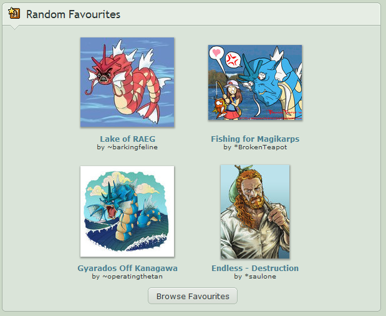This screenshot has height=316, width=386.
Task: Open the Fishing for Magikarps artwork thumbnail
Action: 255,82
